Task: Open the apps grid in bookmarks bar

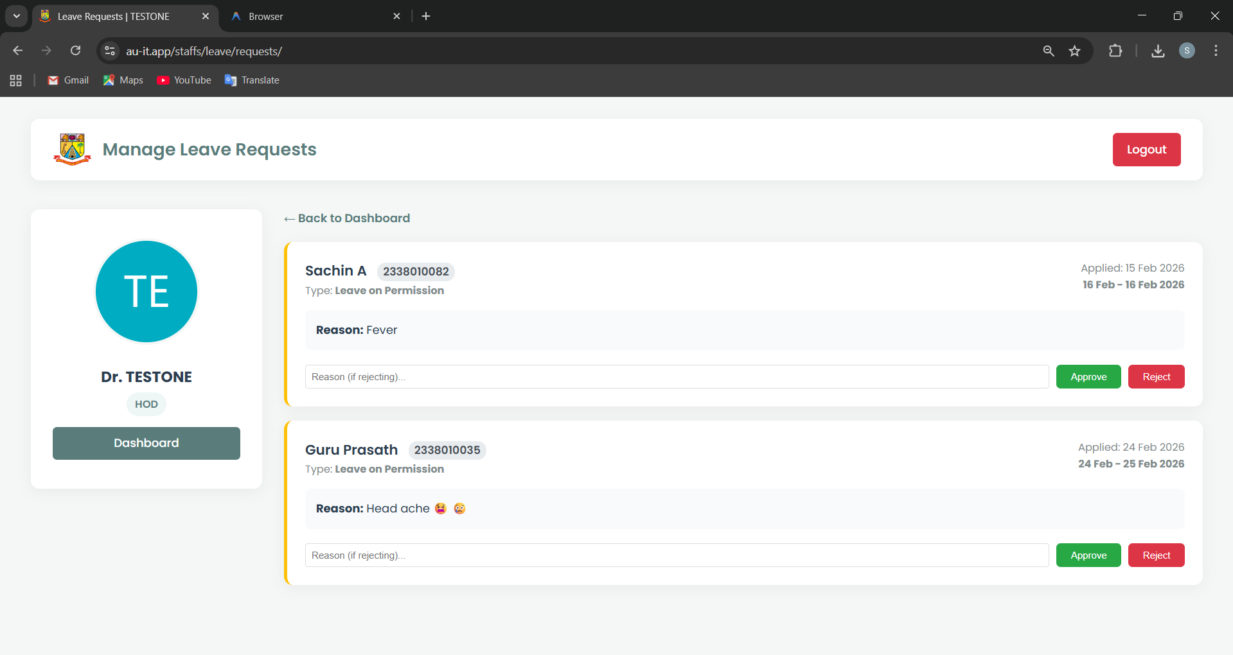Action: pyautogui.click(x=16, y=80)
